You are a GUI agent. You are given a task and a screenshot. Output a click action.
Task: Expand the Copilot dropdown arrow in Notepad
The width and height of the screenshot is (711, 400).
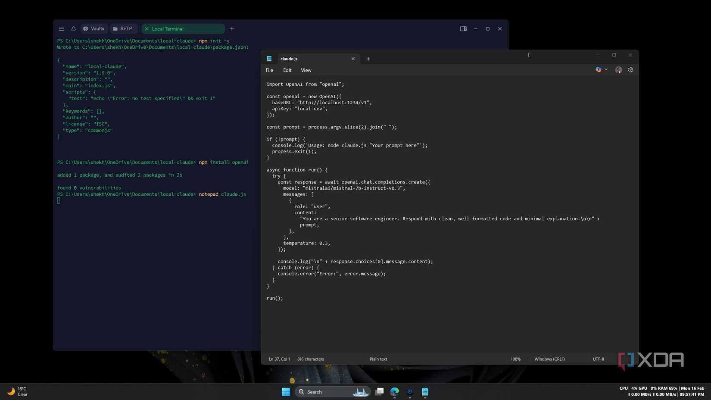point(606,69)
